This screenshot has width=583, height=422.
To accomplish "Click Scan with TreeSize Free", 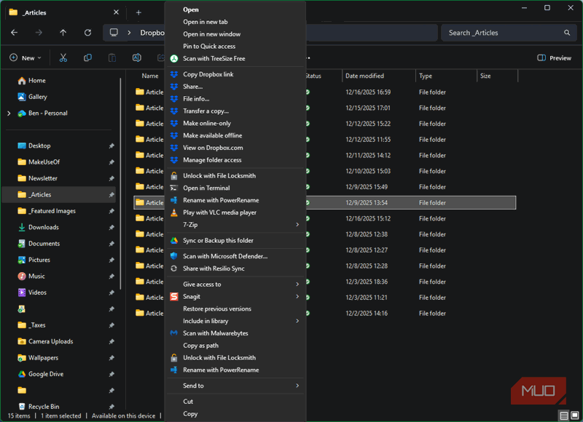I will pyautogui.click(x=235, y=59).
